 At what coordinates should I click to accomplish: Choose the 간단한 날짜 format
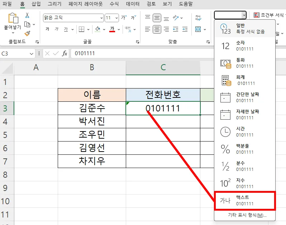tap(244, 97)
